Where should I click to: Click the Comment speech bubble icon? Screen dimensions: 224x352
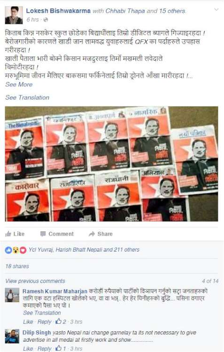click(x=43, y=234)
